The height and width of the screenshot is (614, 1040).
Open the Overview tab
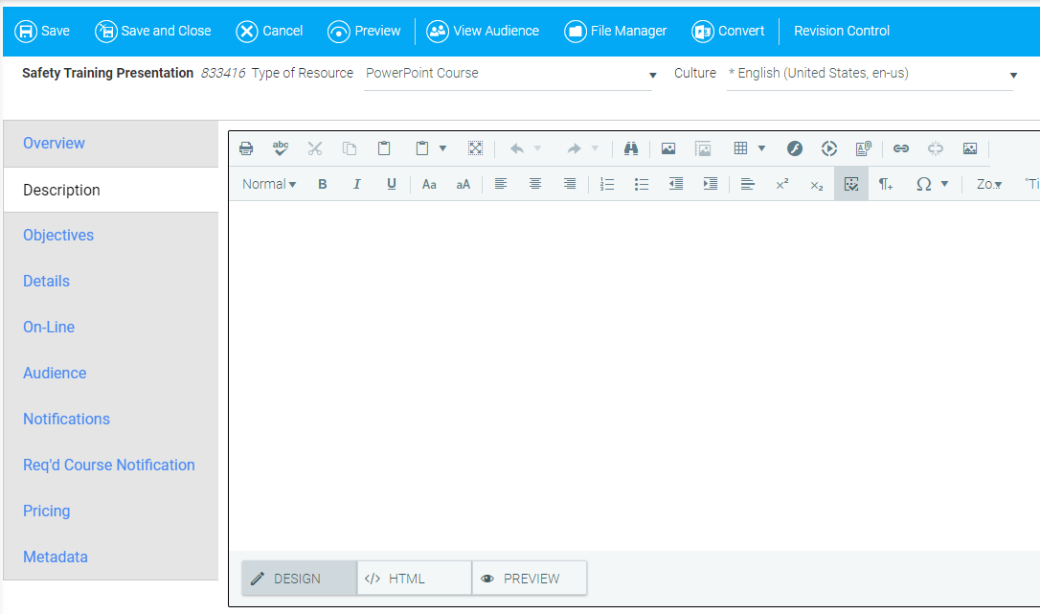click(54, 144)
